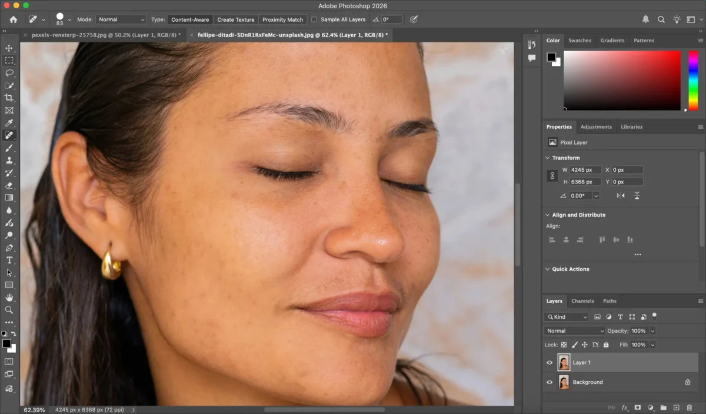This screenshot has height=414, width=706.
Task: Open the Mode dropdown in the options bar
Action: (121, 19)
